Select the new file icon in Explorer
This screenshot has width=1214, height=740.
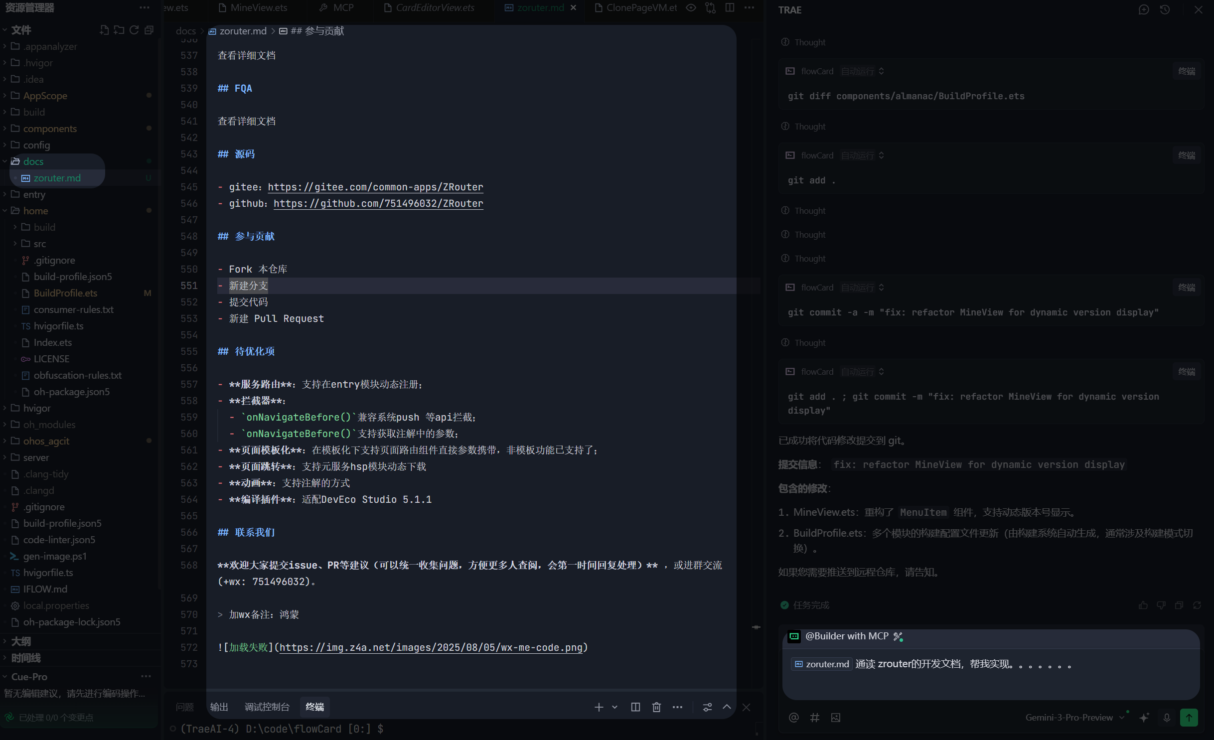[x=104, y=30]
